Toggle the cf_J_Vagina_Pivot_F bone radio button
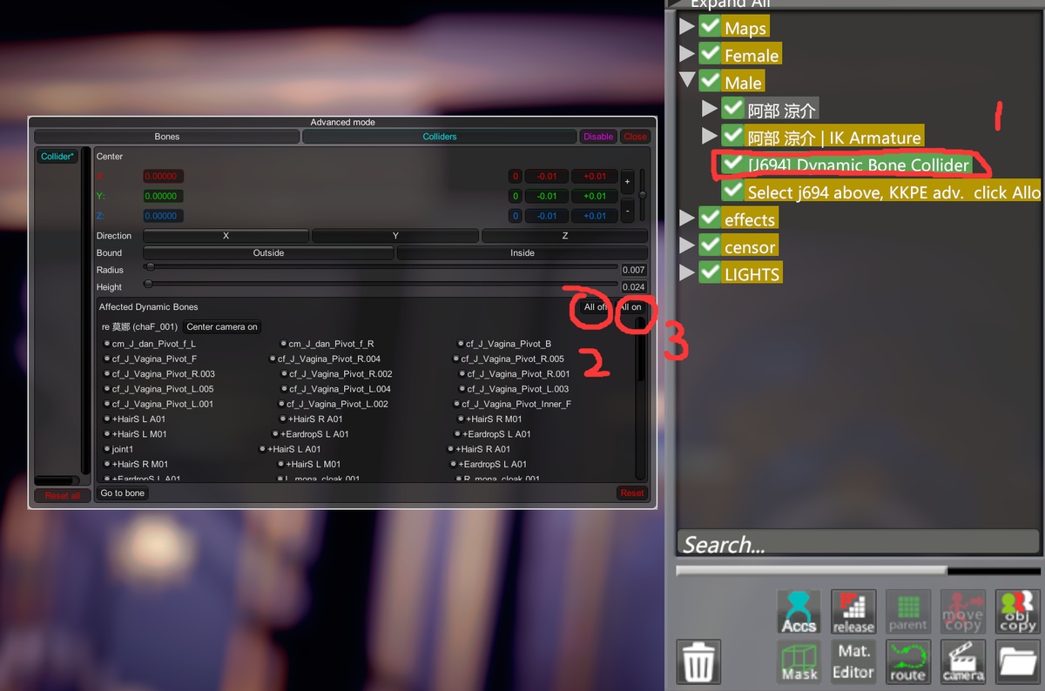 (106, 359)
